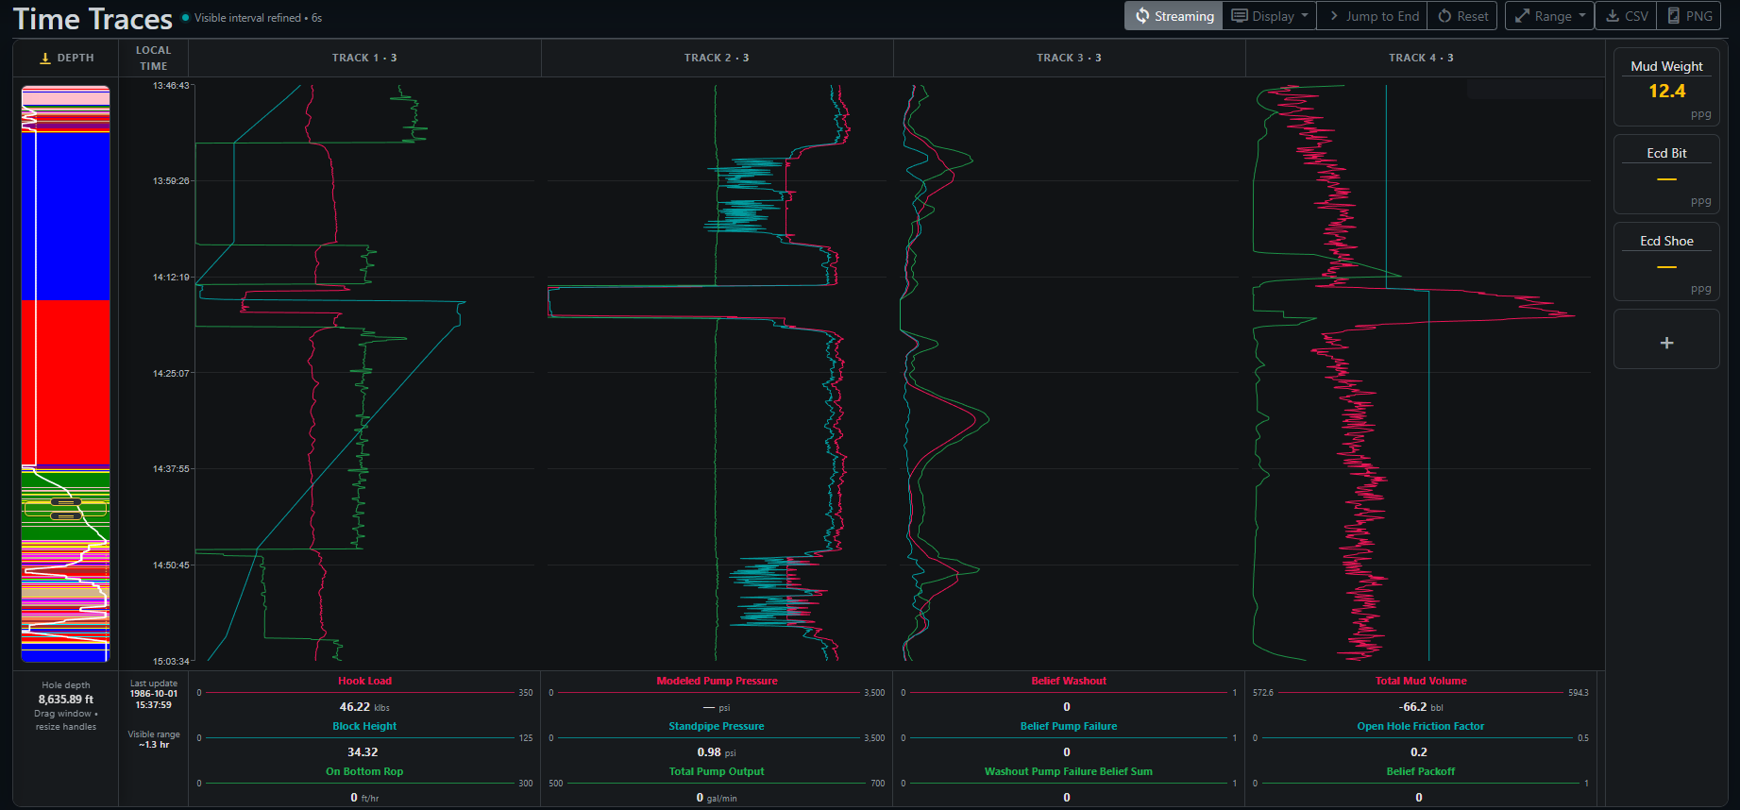Click the Hook Load legend label
This screenshot has width=1740, height=810.
tap(364, 681)
